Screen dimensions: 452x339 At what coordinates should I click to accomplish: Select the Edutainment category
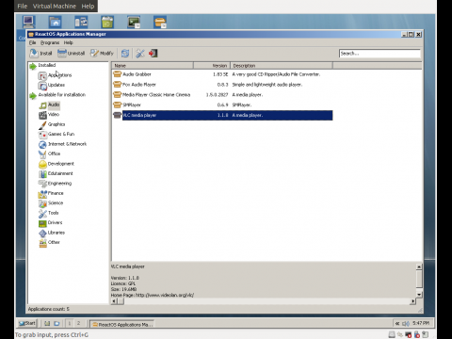click(60, 173)
